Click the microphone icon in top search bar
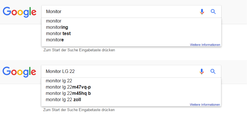The width and height of the screenshot is (247, 120). point(202,12)
